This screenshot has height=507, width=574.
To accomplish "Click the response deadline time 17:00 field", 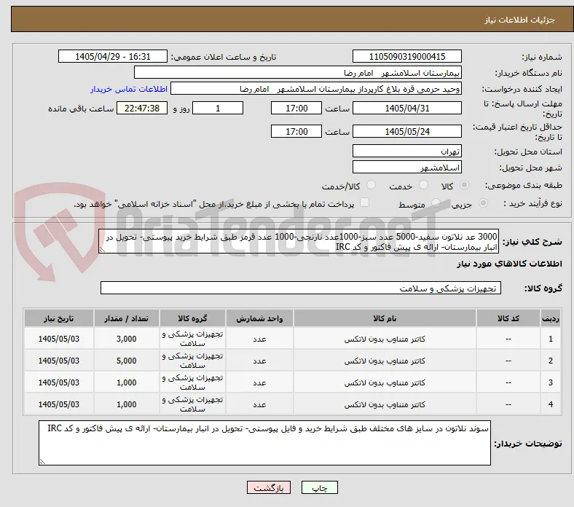I will pyautogui.click(x=296, y=109).
